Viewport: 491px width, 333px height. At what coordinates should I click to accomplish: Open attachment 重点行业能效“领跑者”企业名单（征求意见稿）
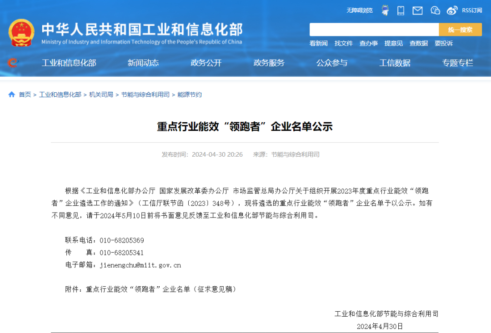(161, 289)
